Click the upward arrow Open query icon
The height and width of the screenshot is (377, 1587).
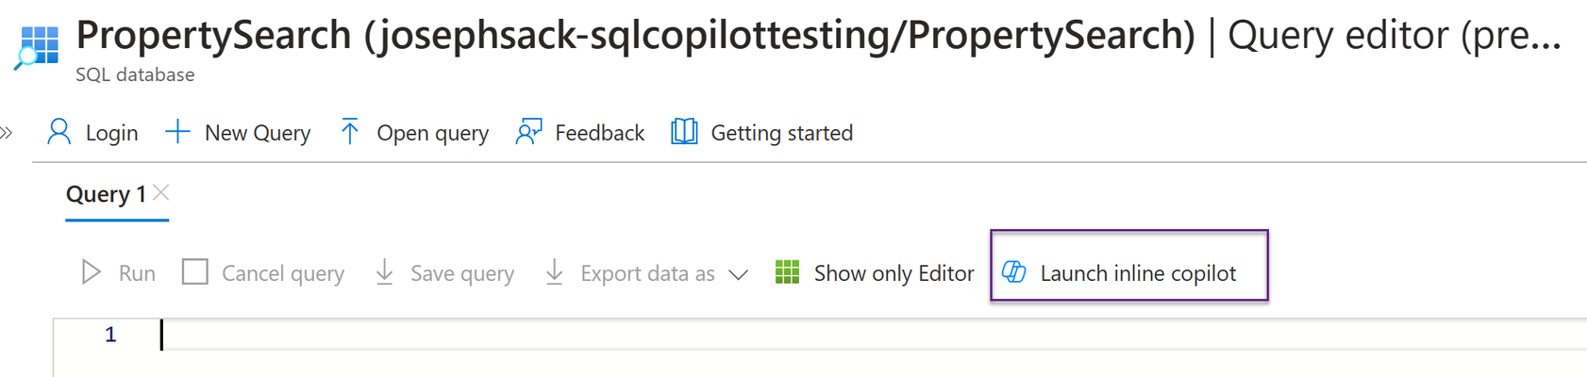pyautogui.click(x=349, y=132)
